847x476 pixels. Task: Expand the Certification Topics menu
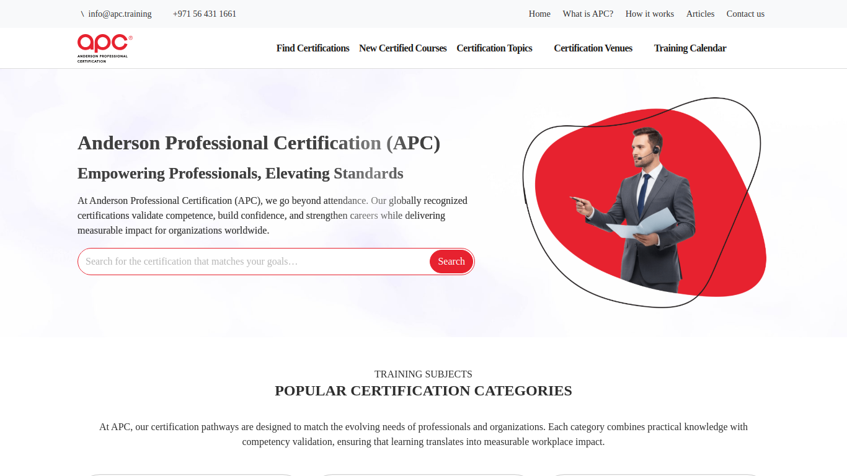(494, 48)
